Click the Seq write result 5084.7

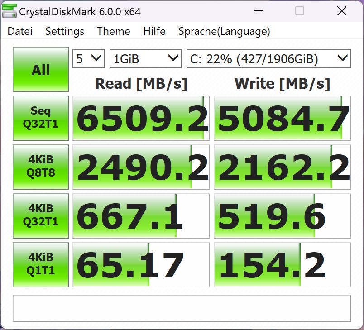pos(283,118)
